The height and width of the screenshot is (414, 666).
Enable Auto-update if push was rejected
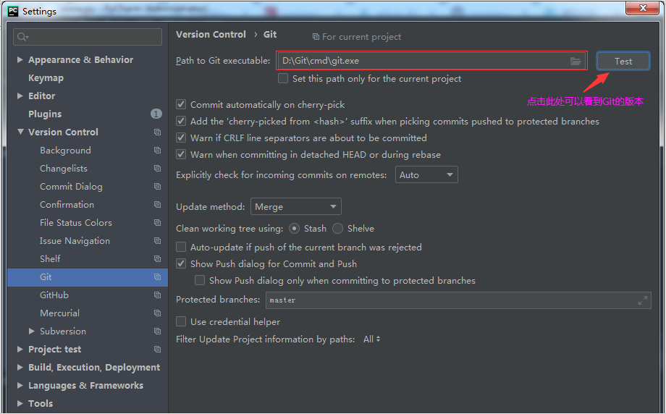point(181,247)
